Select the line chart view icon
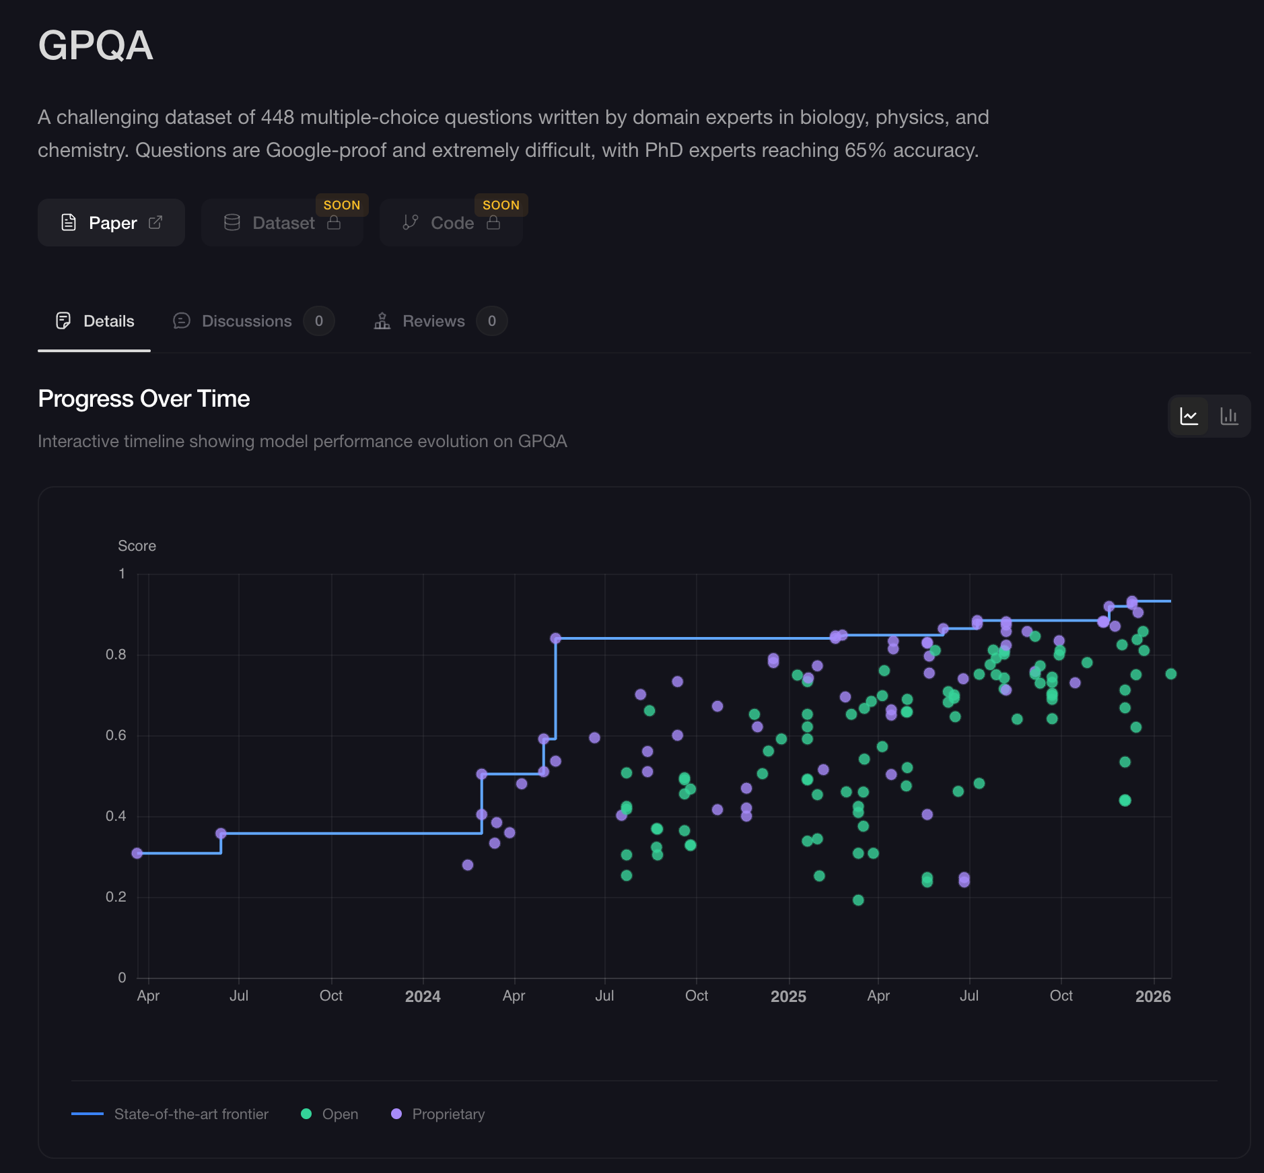1264x1173 pixels. click(x=1189, y=416)
